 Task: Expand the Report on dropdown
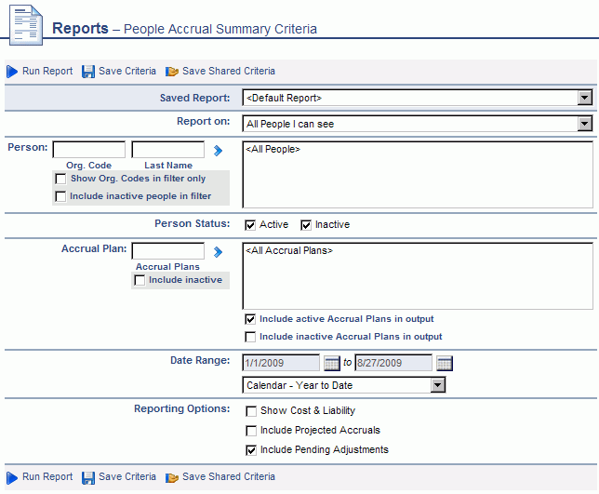pyautogui.click(x=584, y=124)
